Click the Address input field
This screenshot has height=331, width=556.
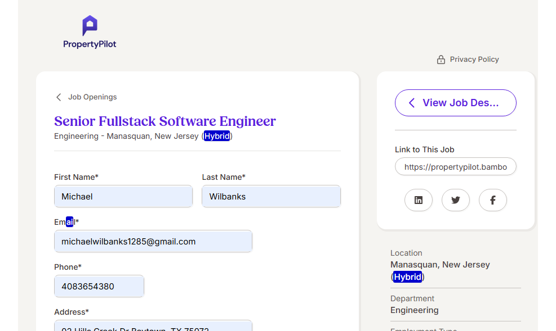153,326
